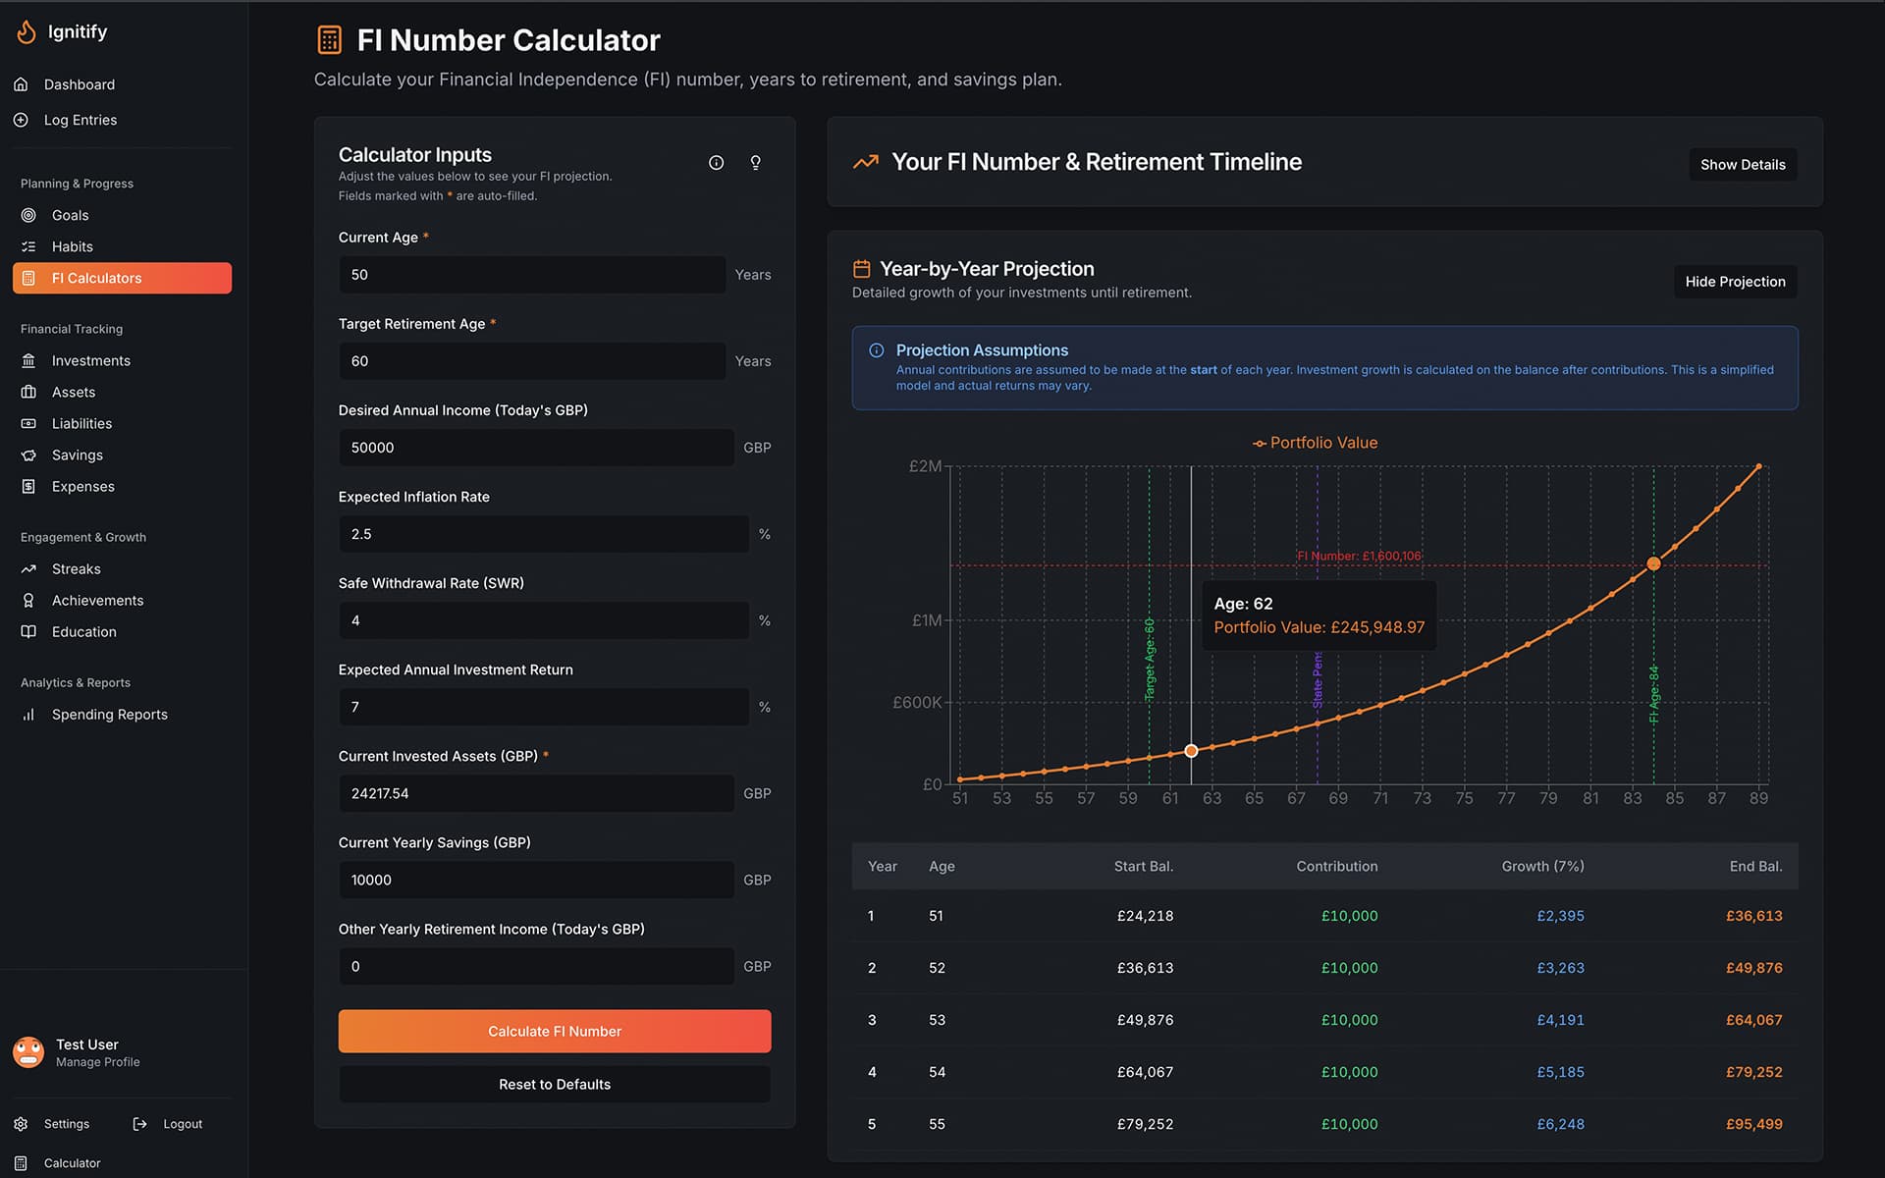Click the FI Age 84 chart marker
The width and height of the screenshot is (1885, 1178).
1653,563
